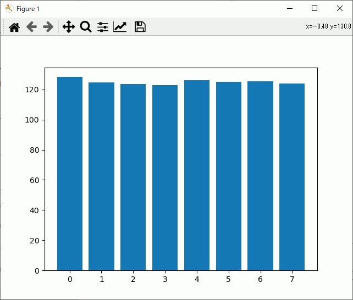Select the Pan axes tool
The width and height of the screenshot is (353, 300).
(x=69, y=27)
